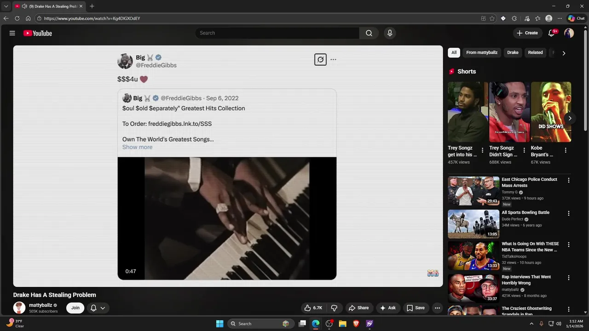Open more actions beside the Save button
The image size is (589, 331).
(x=437, y=308)
